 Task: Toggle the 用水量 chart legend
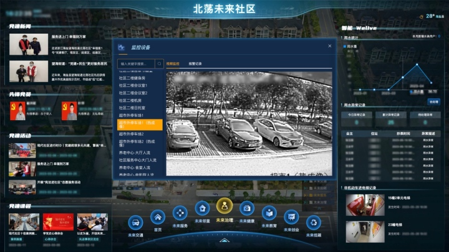coord(350,46)
